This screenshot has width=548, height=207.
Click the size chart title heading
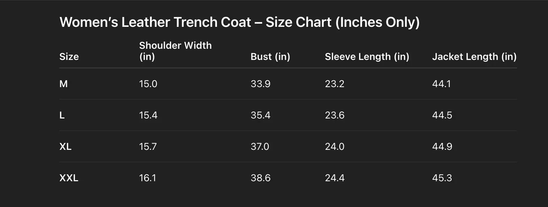pos(240,22)
